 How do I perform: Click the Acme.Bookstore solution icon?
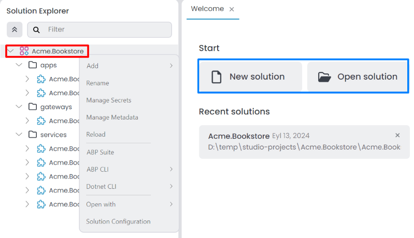tap(24, 51)
